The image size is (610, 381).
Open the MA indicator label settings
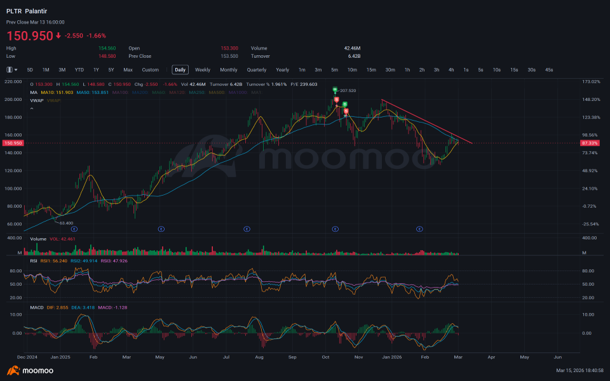34,93
